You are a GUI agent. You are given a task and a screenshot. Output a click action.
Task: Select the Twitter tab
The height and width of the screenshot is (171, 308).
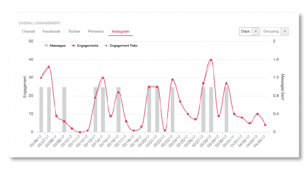(74, 31)
